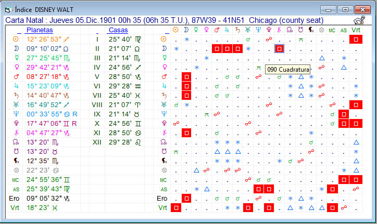Open the window menu icon beside Índice title
Screen dimensions: 377x224
[x=8, y=10]
